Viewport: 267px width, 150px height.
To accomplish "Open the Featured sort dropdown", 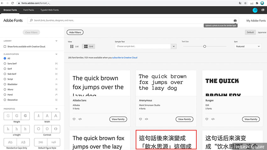I will click(248, 46).
